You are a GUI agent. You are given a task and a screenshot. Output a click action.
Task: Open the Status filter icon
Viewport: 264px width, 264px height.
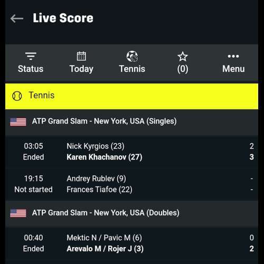coord(31,56)
